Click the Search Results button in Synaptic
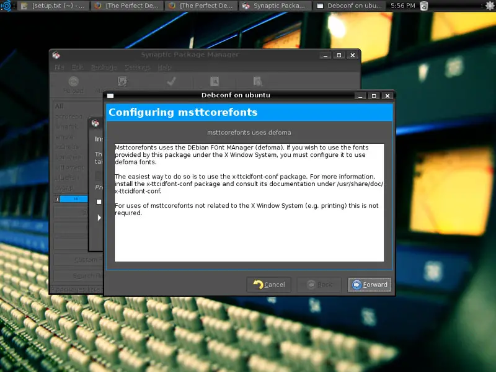Screen dimensions: 496x372 (x=79, y=275)
